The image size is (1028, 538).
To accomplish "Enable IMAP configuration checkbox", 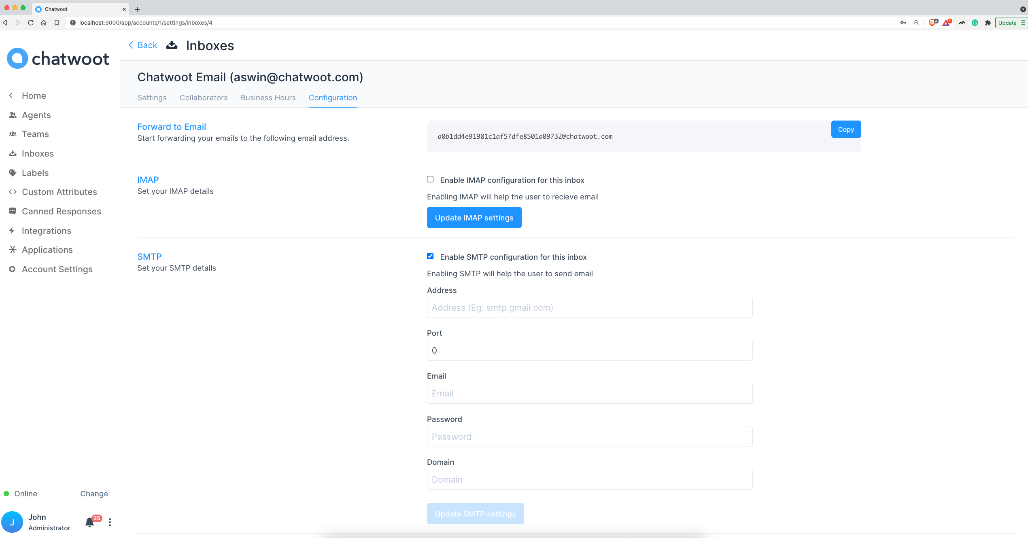I will [x=430, y=179].
